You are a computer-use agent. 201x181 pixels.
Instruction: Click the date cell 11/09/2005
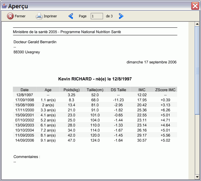point(24,135)
